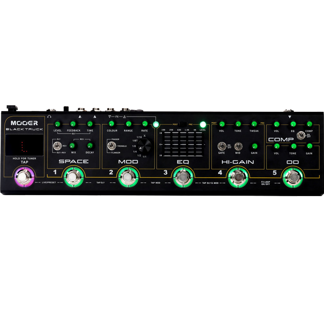324x324 pixels.
Task: Flip the DLY / REV / DLY+REV toggle switch
Action: [x=57, y=146]
